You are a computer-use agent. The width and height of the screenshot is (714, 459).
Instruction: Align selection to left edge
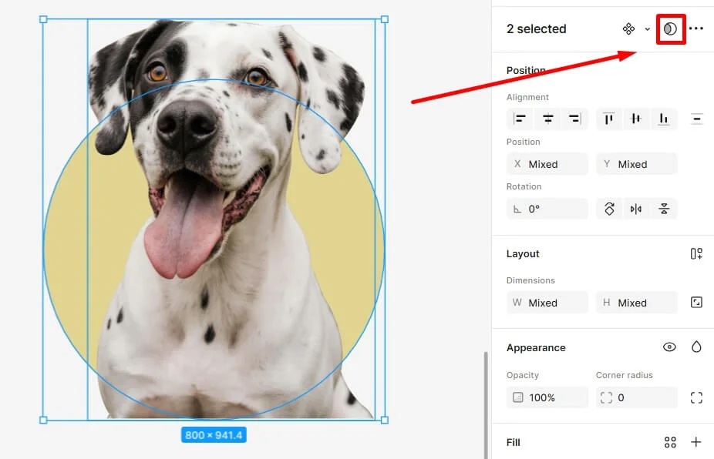point(520,119)
